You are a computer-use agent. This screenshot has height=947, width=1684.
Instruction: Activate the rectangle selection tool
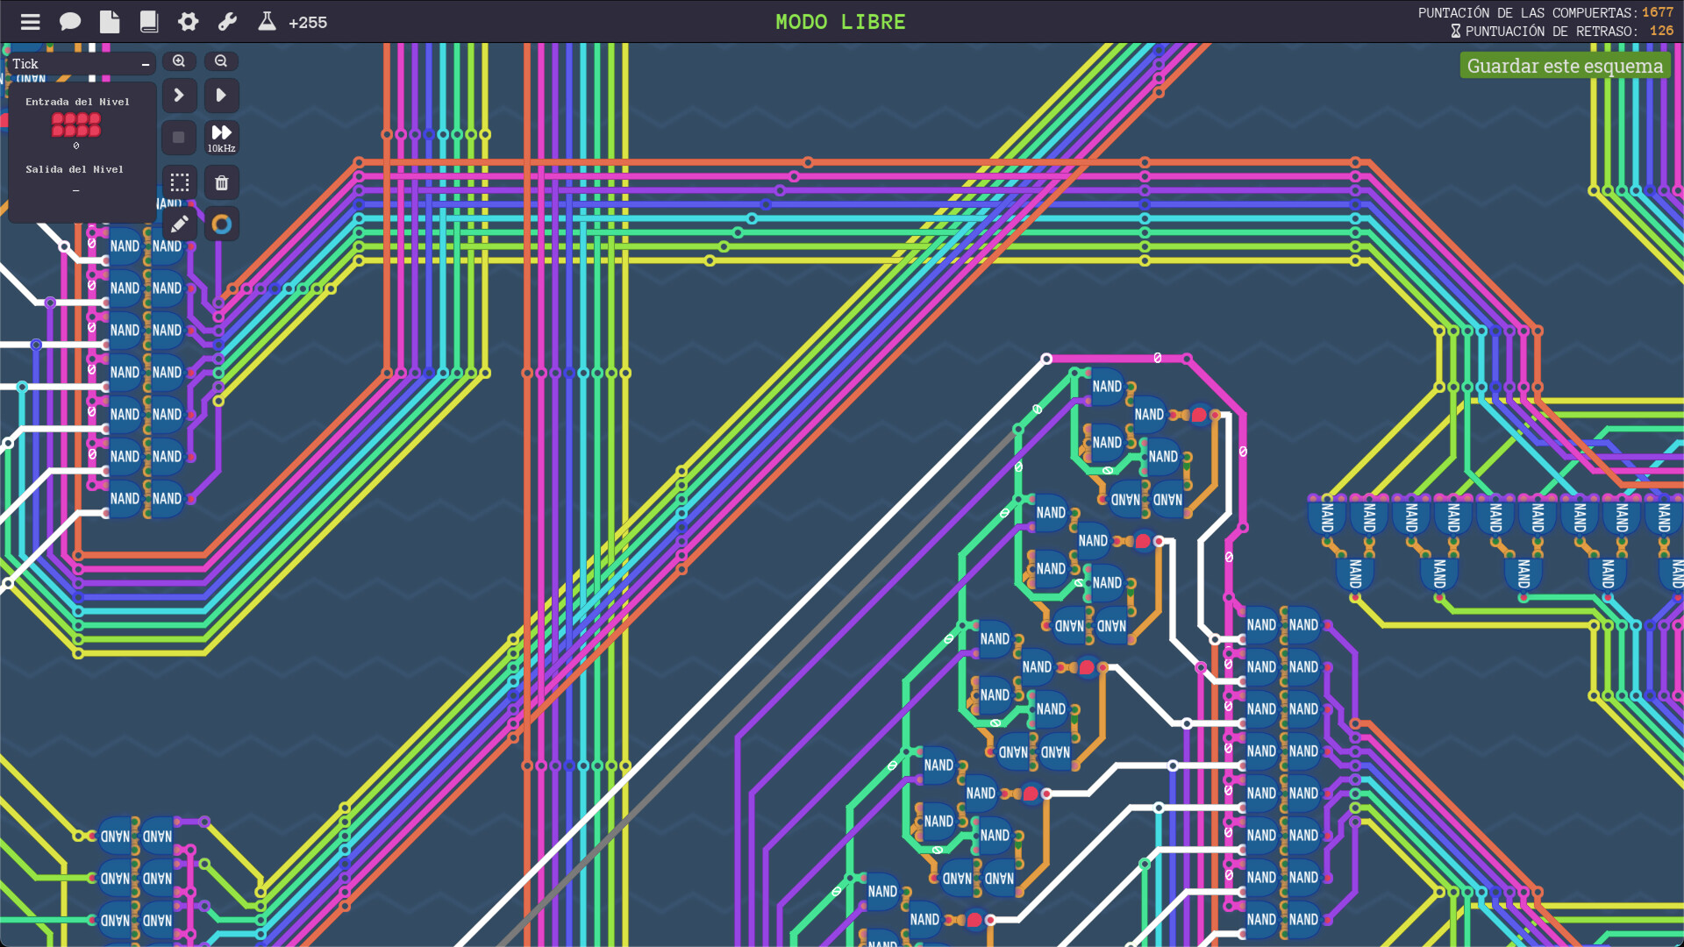[x=179, y=182]
